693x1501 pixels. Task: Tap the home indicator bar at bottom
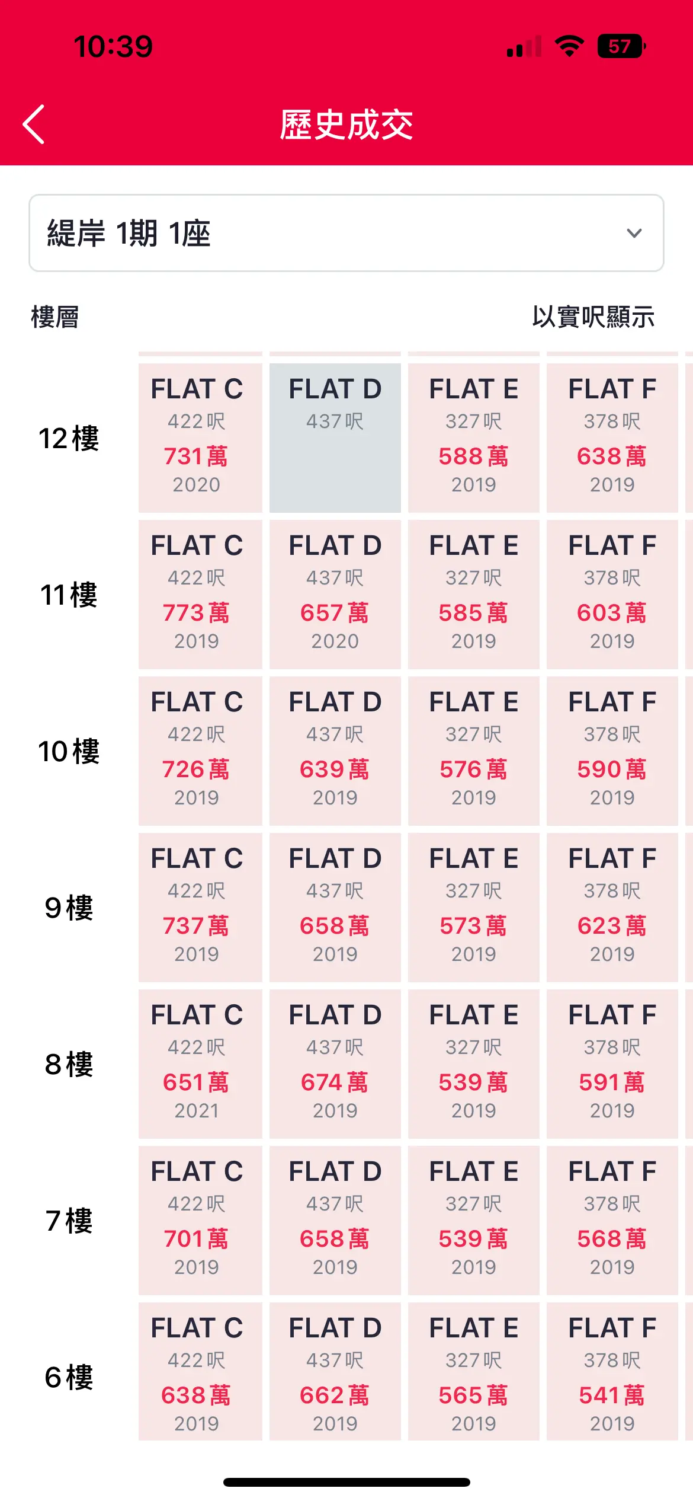(346, 1482)
